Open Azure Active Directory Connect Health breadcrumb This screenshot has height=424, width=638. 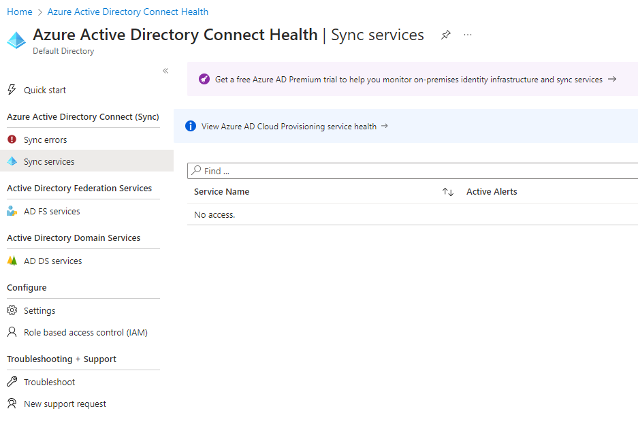tap(128, 12)
